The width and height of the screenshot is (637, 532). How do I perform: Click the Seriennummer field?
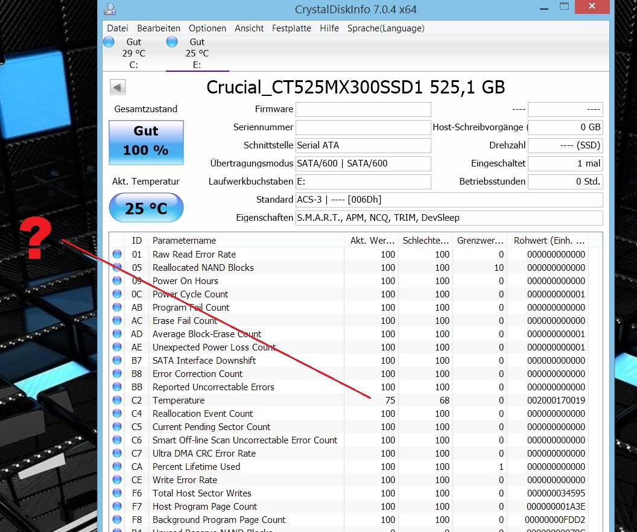[x=363, y=127]
